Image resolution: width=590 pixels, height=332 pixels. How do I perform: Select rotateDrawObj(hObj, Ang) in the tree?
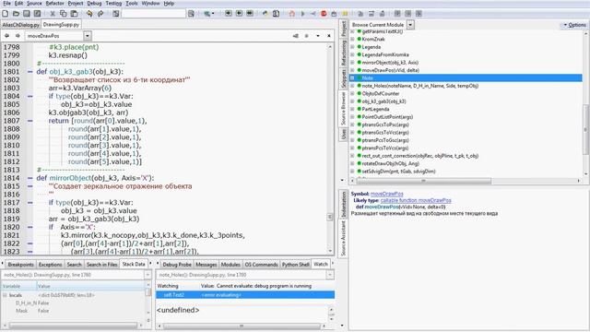pos(390,164)
